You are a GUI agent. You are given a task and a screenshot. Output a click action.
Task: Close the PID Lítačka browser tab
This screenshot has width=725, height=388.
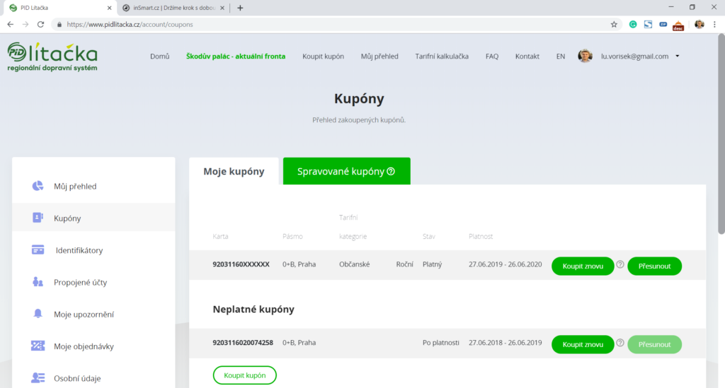[x=110, y=8]
